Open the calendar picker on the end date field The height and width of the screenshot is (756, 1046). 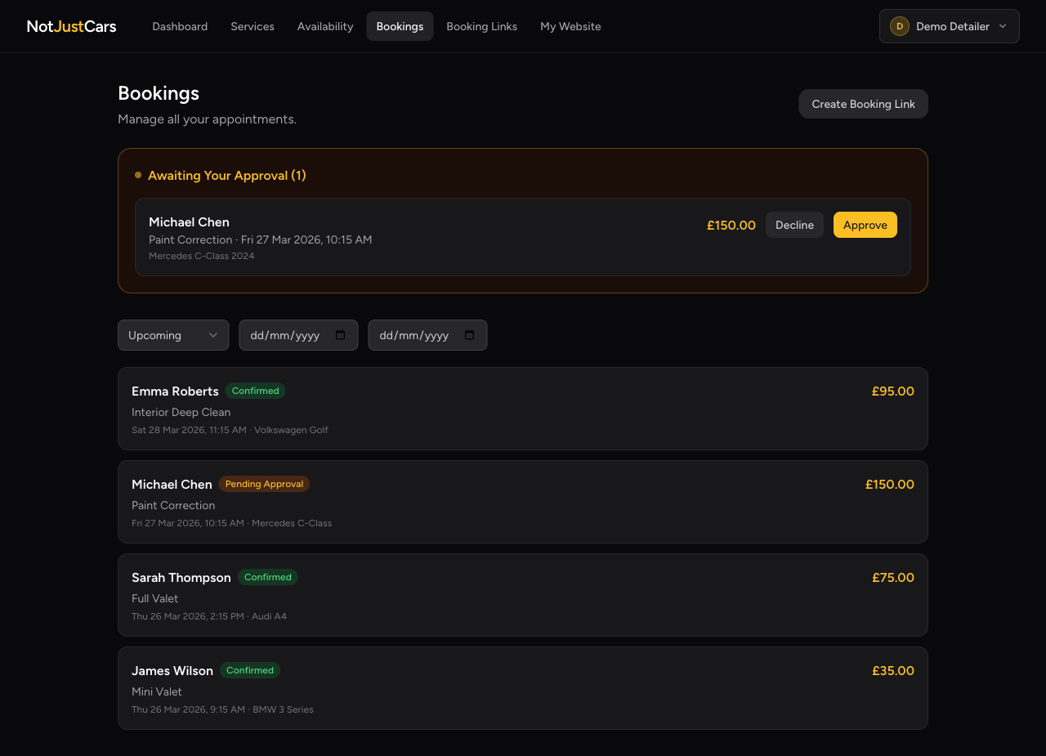pyautogui.click(x=469, y=335)
